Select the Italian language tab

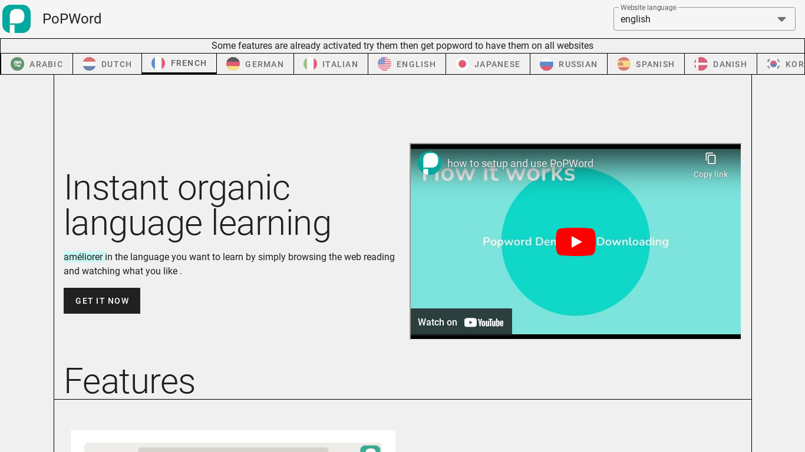tap(331, 64)
